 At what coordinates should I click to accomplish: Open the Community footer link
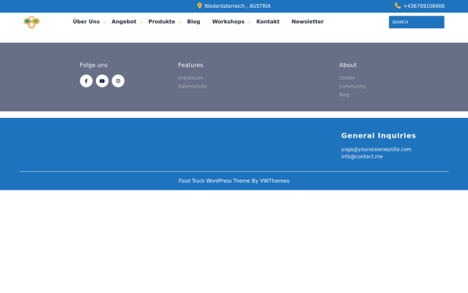coord(353,87)
